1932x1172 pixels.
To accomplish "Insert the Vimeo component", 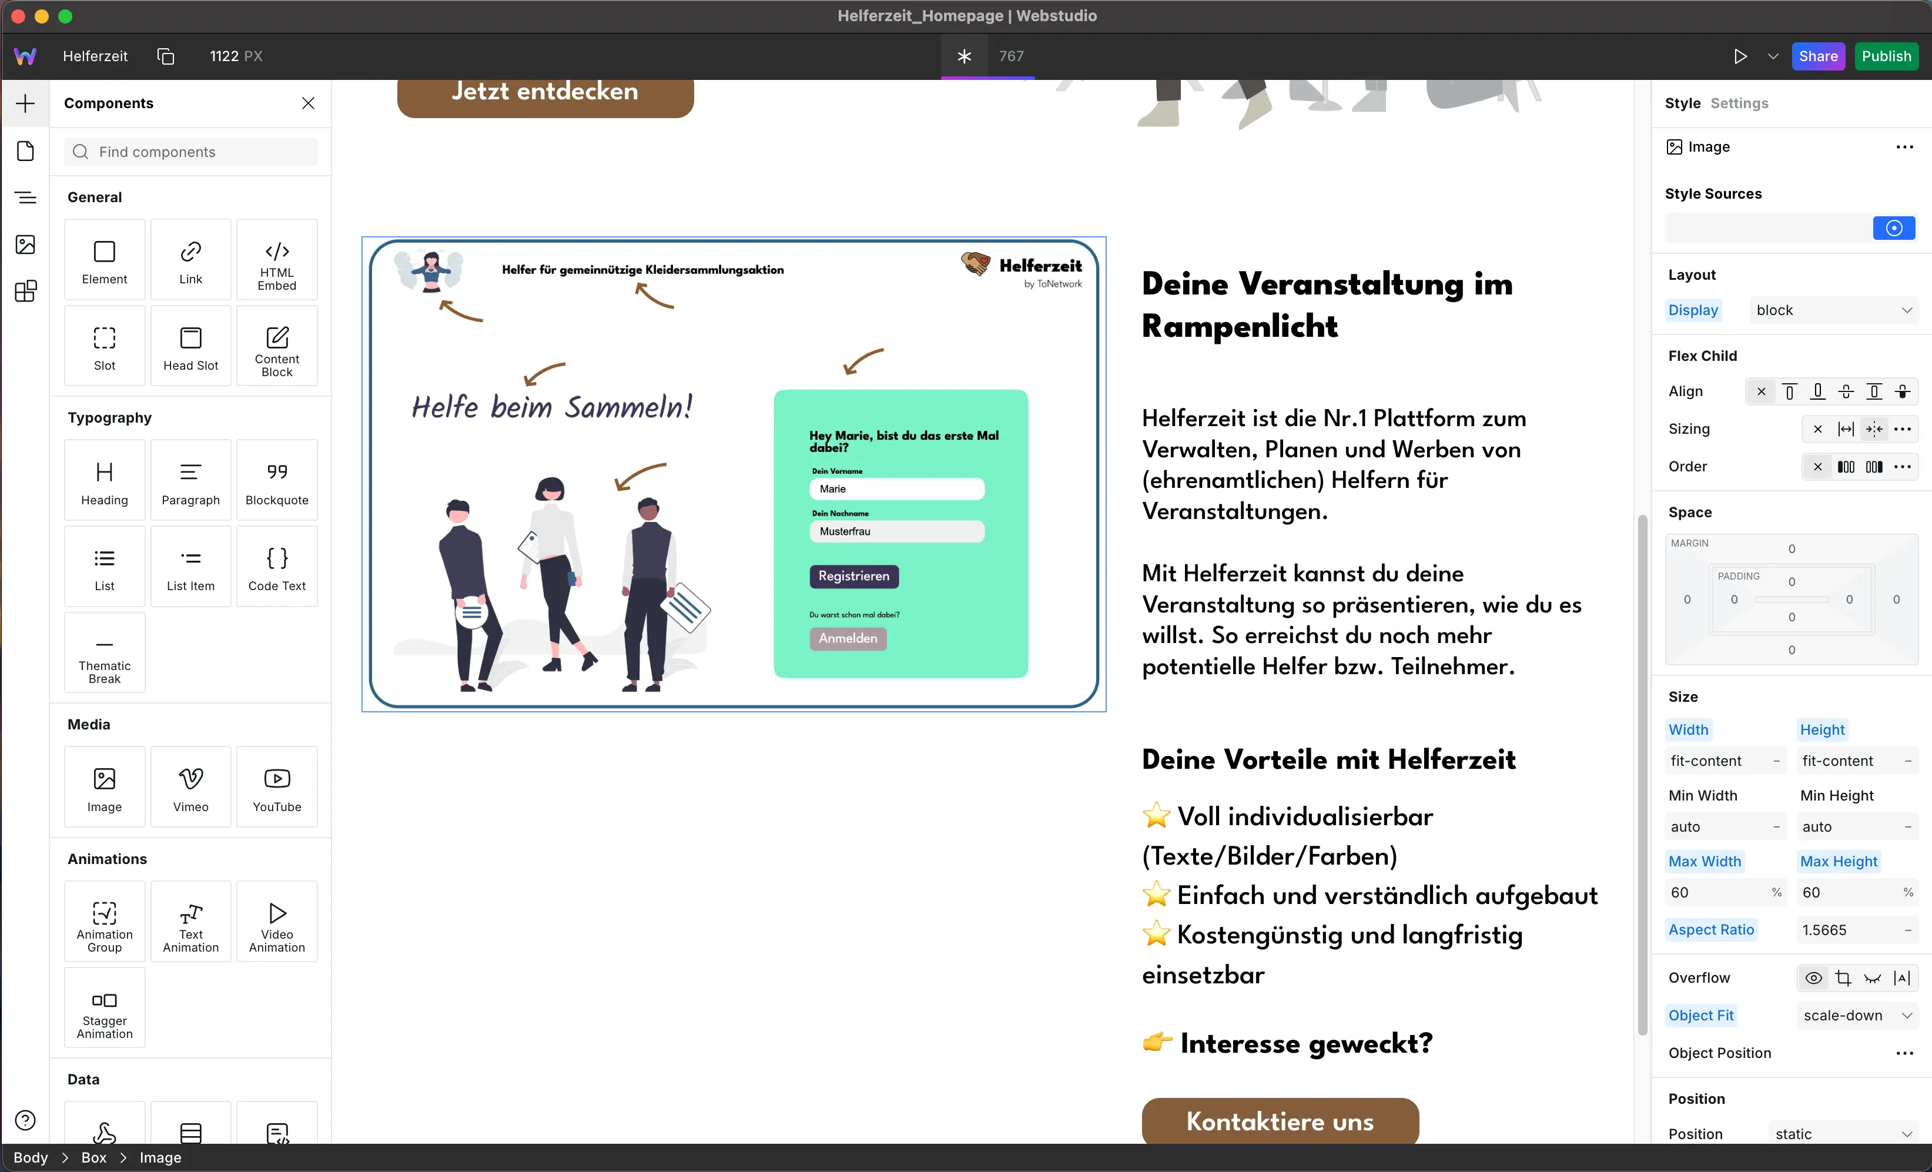I will coord(190,787).
